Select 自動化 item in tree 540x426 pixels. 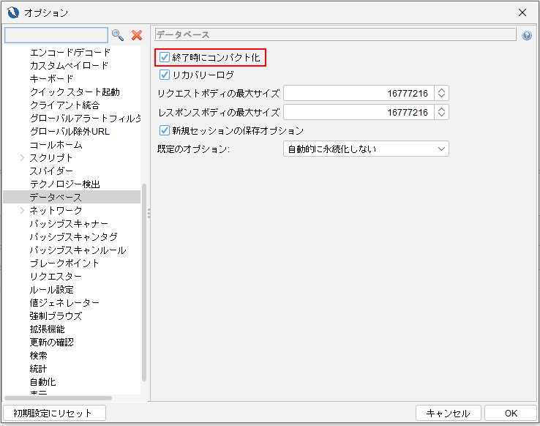(x=42, y=381)
